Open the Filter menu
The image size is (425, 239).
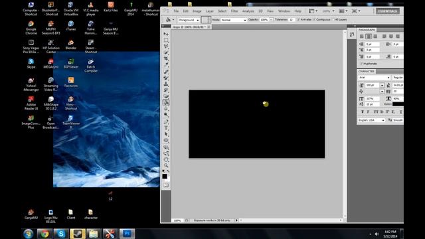(x=234, y=11)
